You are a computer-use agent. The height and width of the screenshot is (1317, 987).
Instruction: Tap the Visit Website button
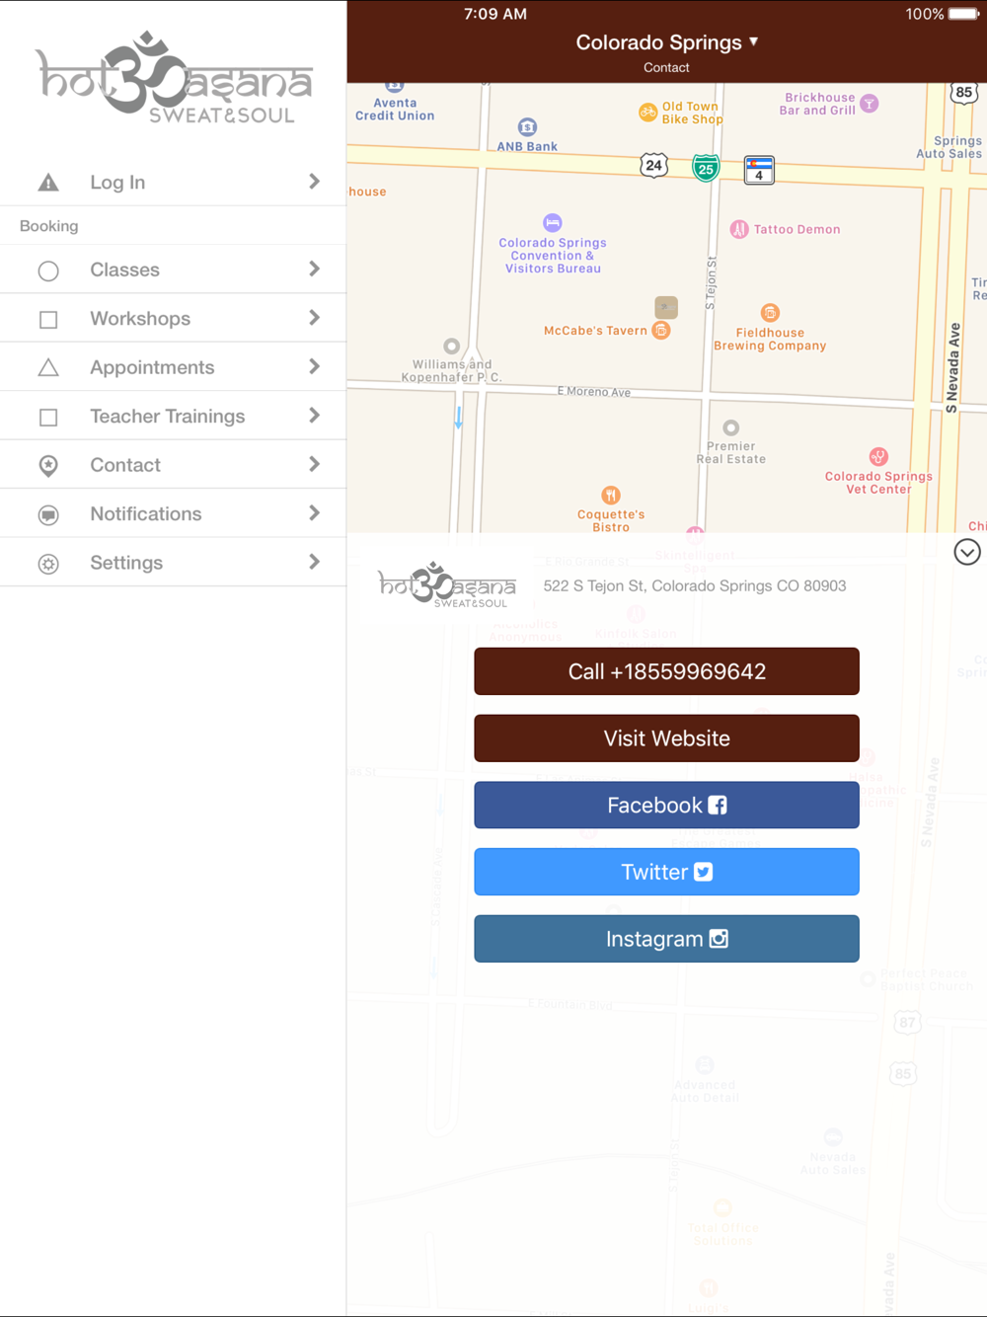(x=666, y=738)
